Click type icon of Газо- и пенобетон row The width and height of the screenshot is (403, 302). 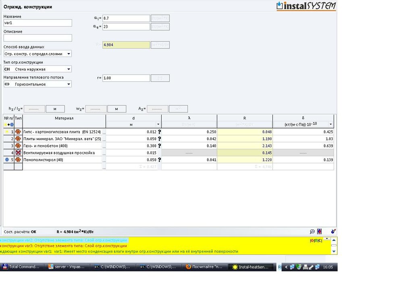(x=18, y=146)
